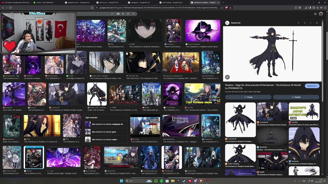Show next image in the preview panel
Image resolution: width=328 pixels, height=184 pixels.
[305, 23]
